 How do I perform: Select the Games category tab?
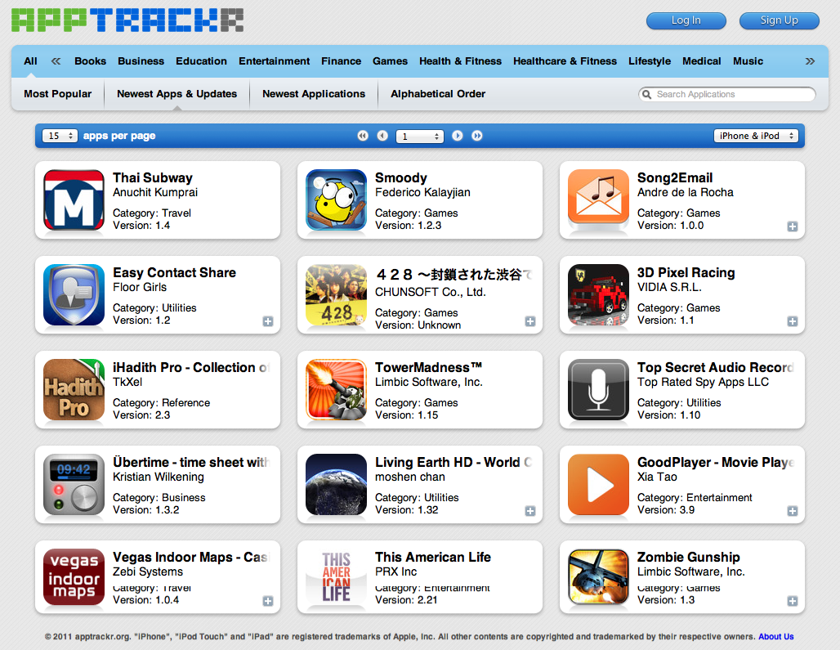(390, 61)
